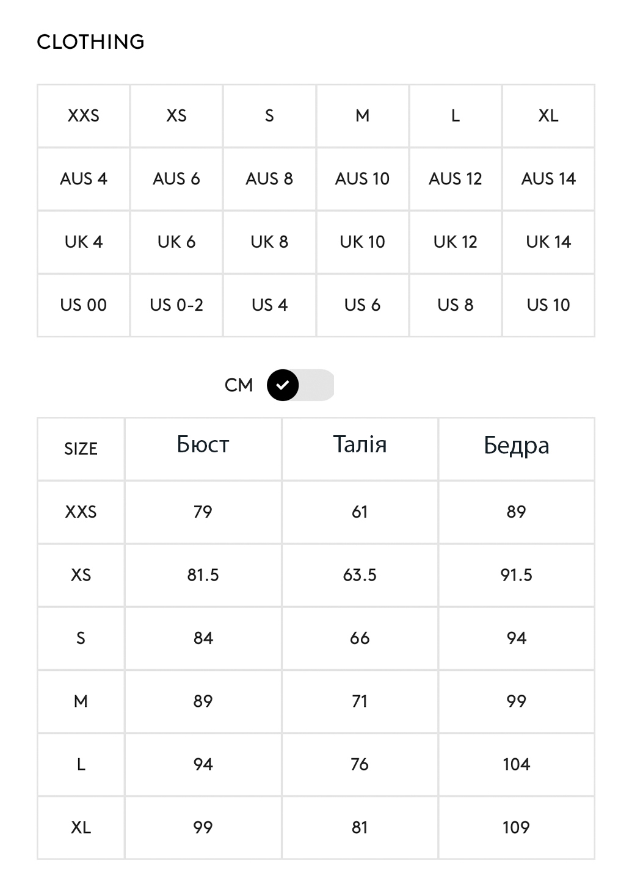Click the black checkmark toggle knob
The width and height of the screenshot is (632, 879).
[x=283, y=385]
